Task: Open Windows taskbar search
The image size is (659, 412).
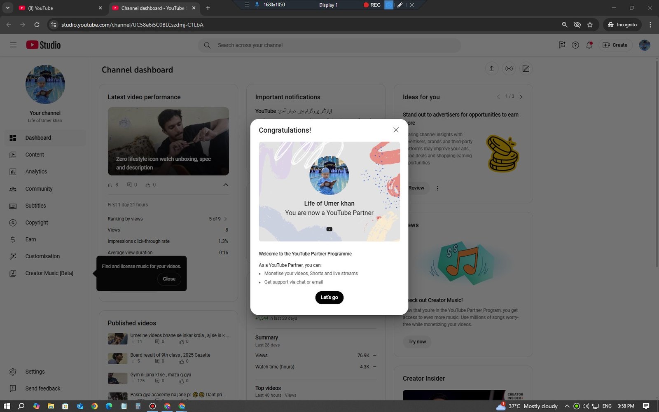Action: 21,406
